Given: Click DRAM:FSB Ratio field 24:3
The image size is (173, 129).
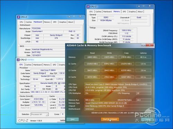Looking at the screenshot, I should pos(144,100).
